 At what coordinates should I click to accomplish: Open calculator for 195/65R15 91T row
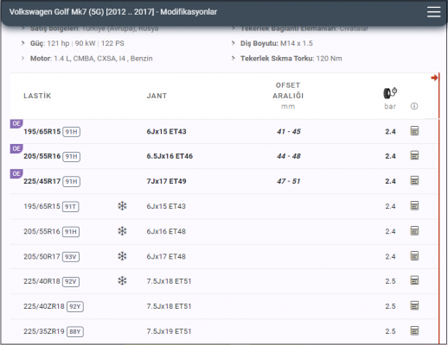[x=414, y=205]
